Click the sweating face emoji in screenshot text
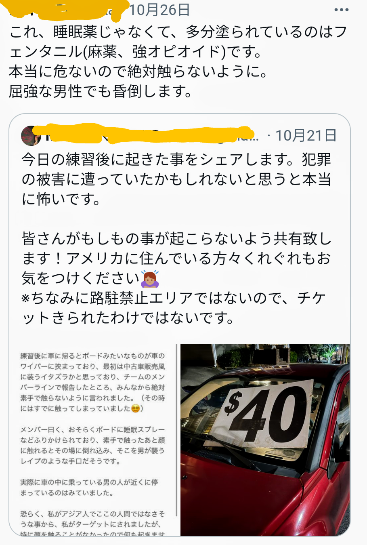The width and height of the screenshot is (367, 545). pyautogui.click(x=136, y=408)
